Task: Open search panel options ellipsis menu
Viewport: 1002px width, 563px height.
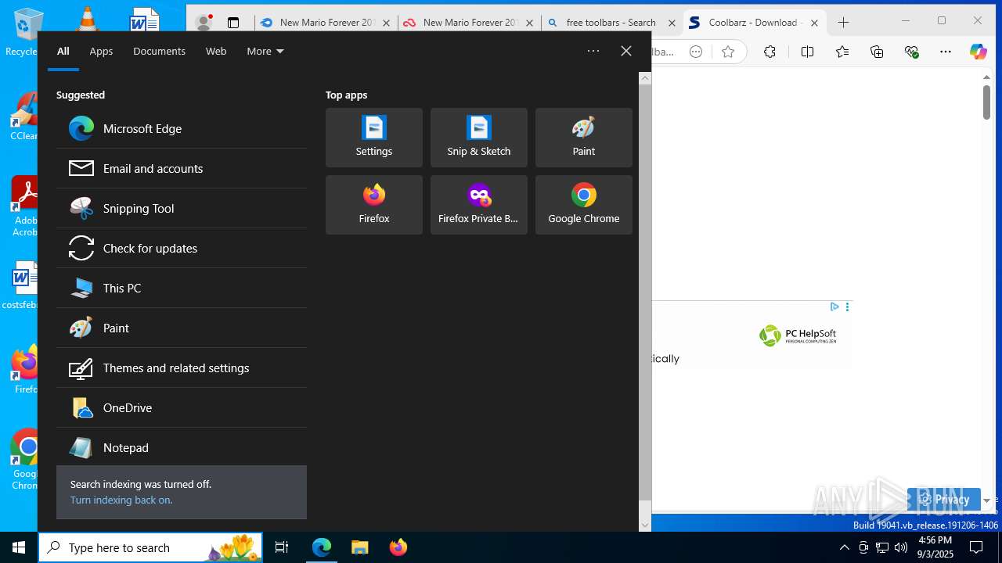Action: [593, 51]
